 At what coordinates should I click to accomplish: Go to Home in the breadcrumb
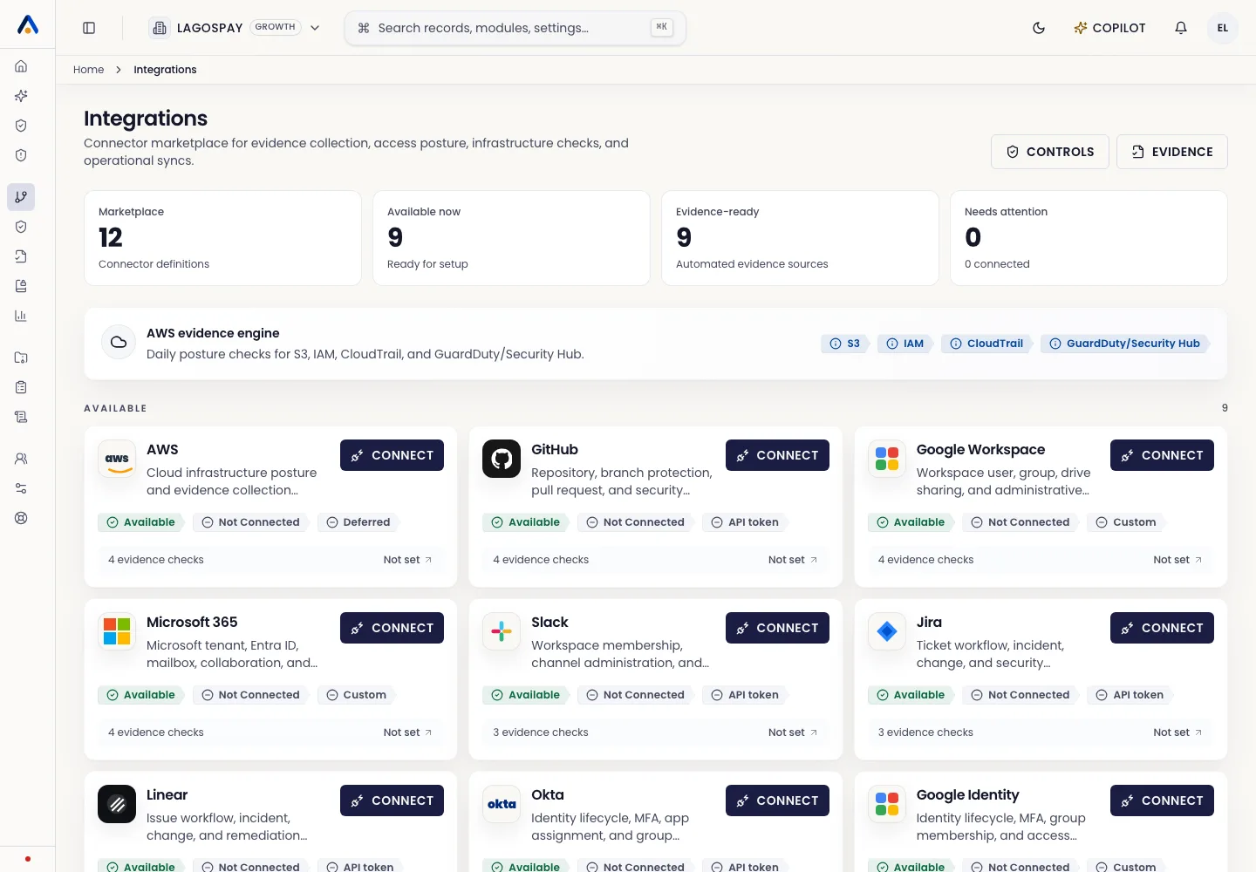pos(89,70)
